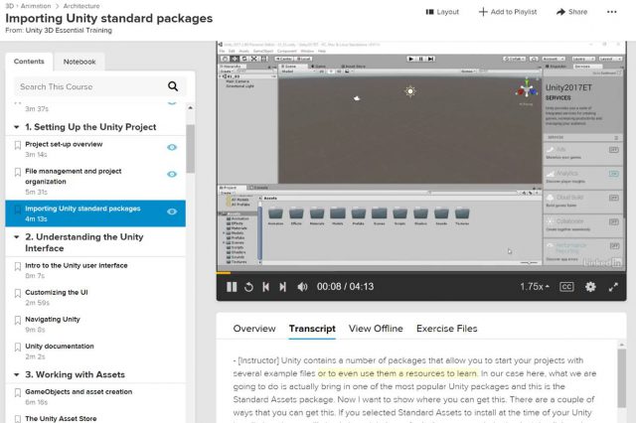Screen dimensions: 636x423
Task: Skip to next video
Action: point(282,287)
